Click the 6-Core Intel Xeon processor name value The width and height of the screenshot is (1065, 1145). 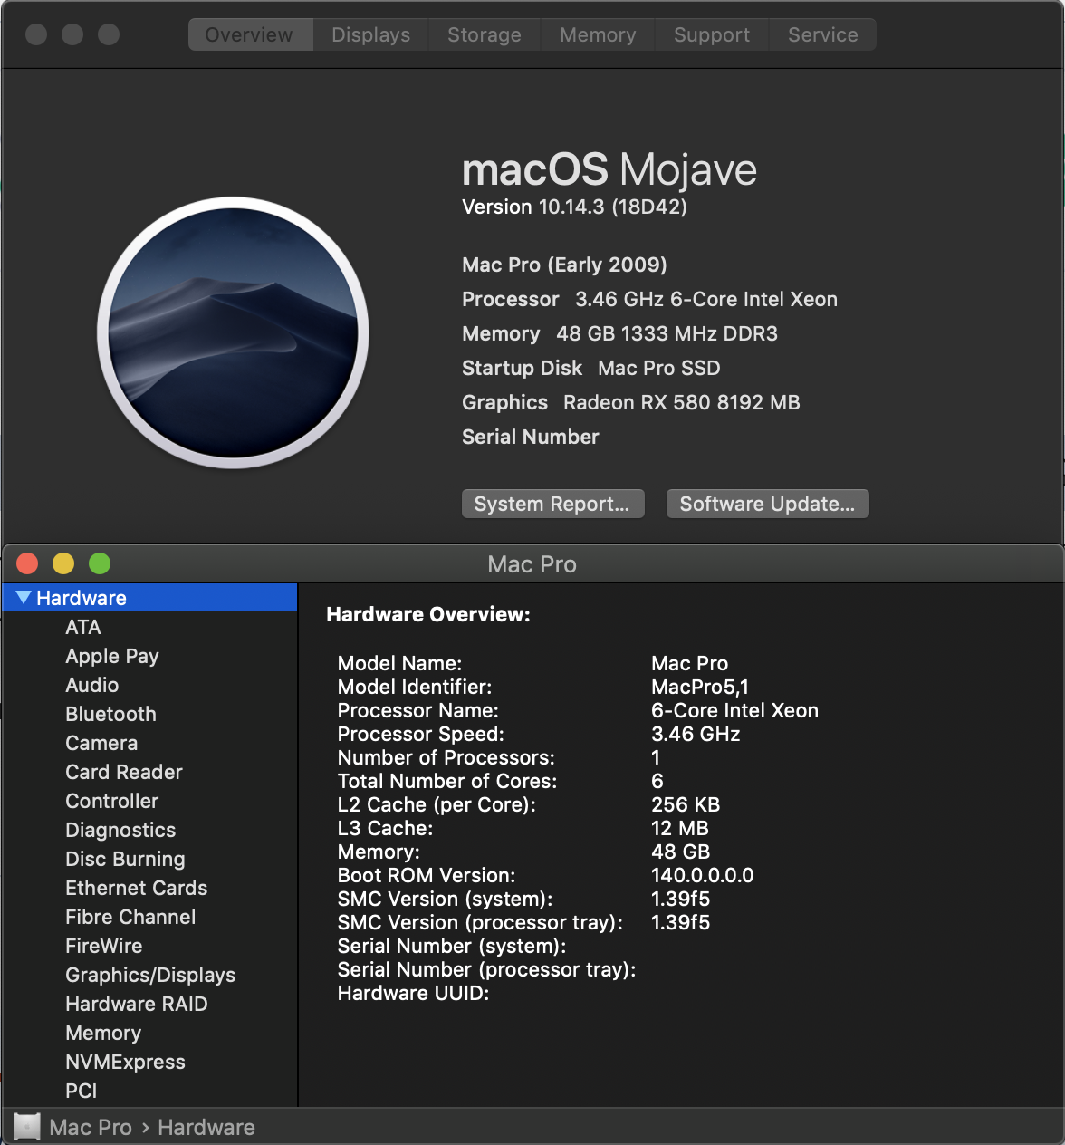(x=734, y=710)
